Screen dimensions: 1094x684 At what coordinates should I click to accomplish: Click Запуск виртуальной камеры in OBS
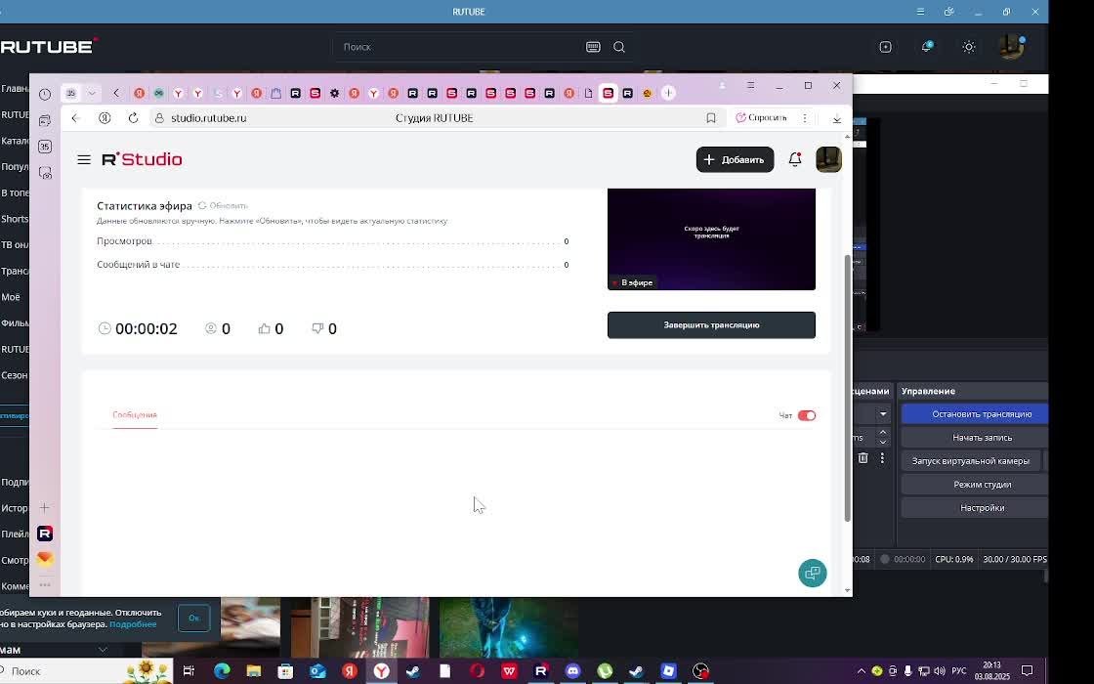pyautogui.click(x=970, y=460)
